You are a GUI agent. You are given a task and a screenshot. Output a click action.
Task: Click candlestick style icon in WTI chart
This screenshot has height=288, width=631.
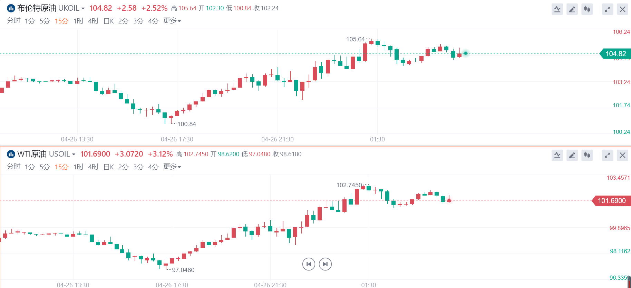point(587,155)
